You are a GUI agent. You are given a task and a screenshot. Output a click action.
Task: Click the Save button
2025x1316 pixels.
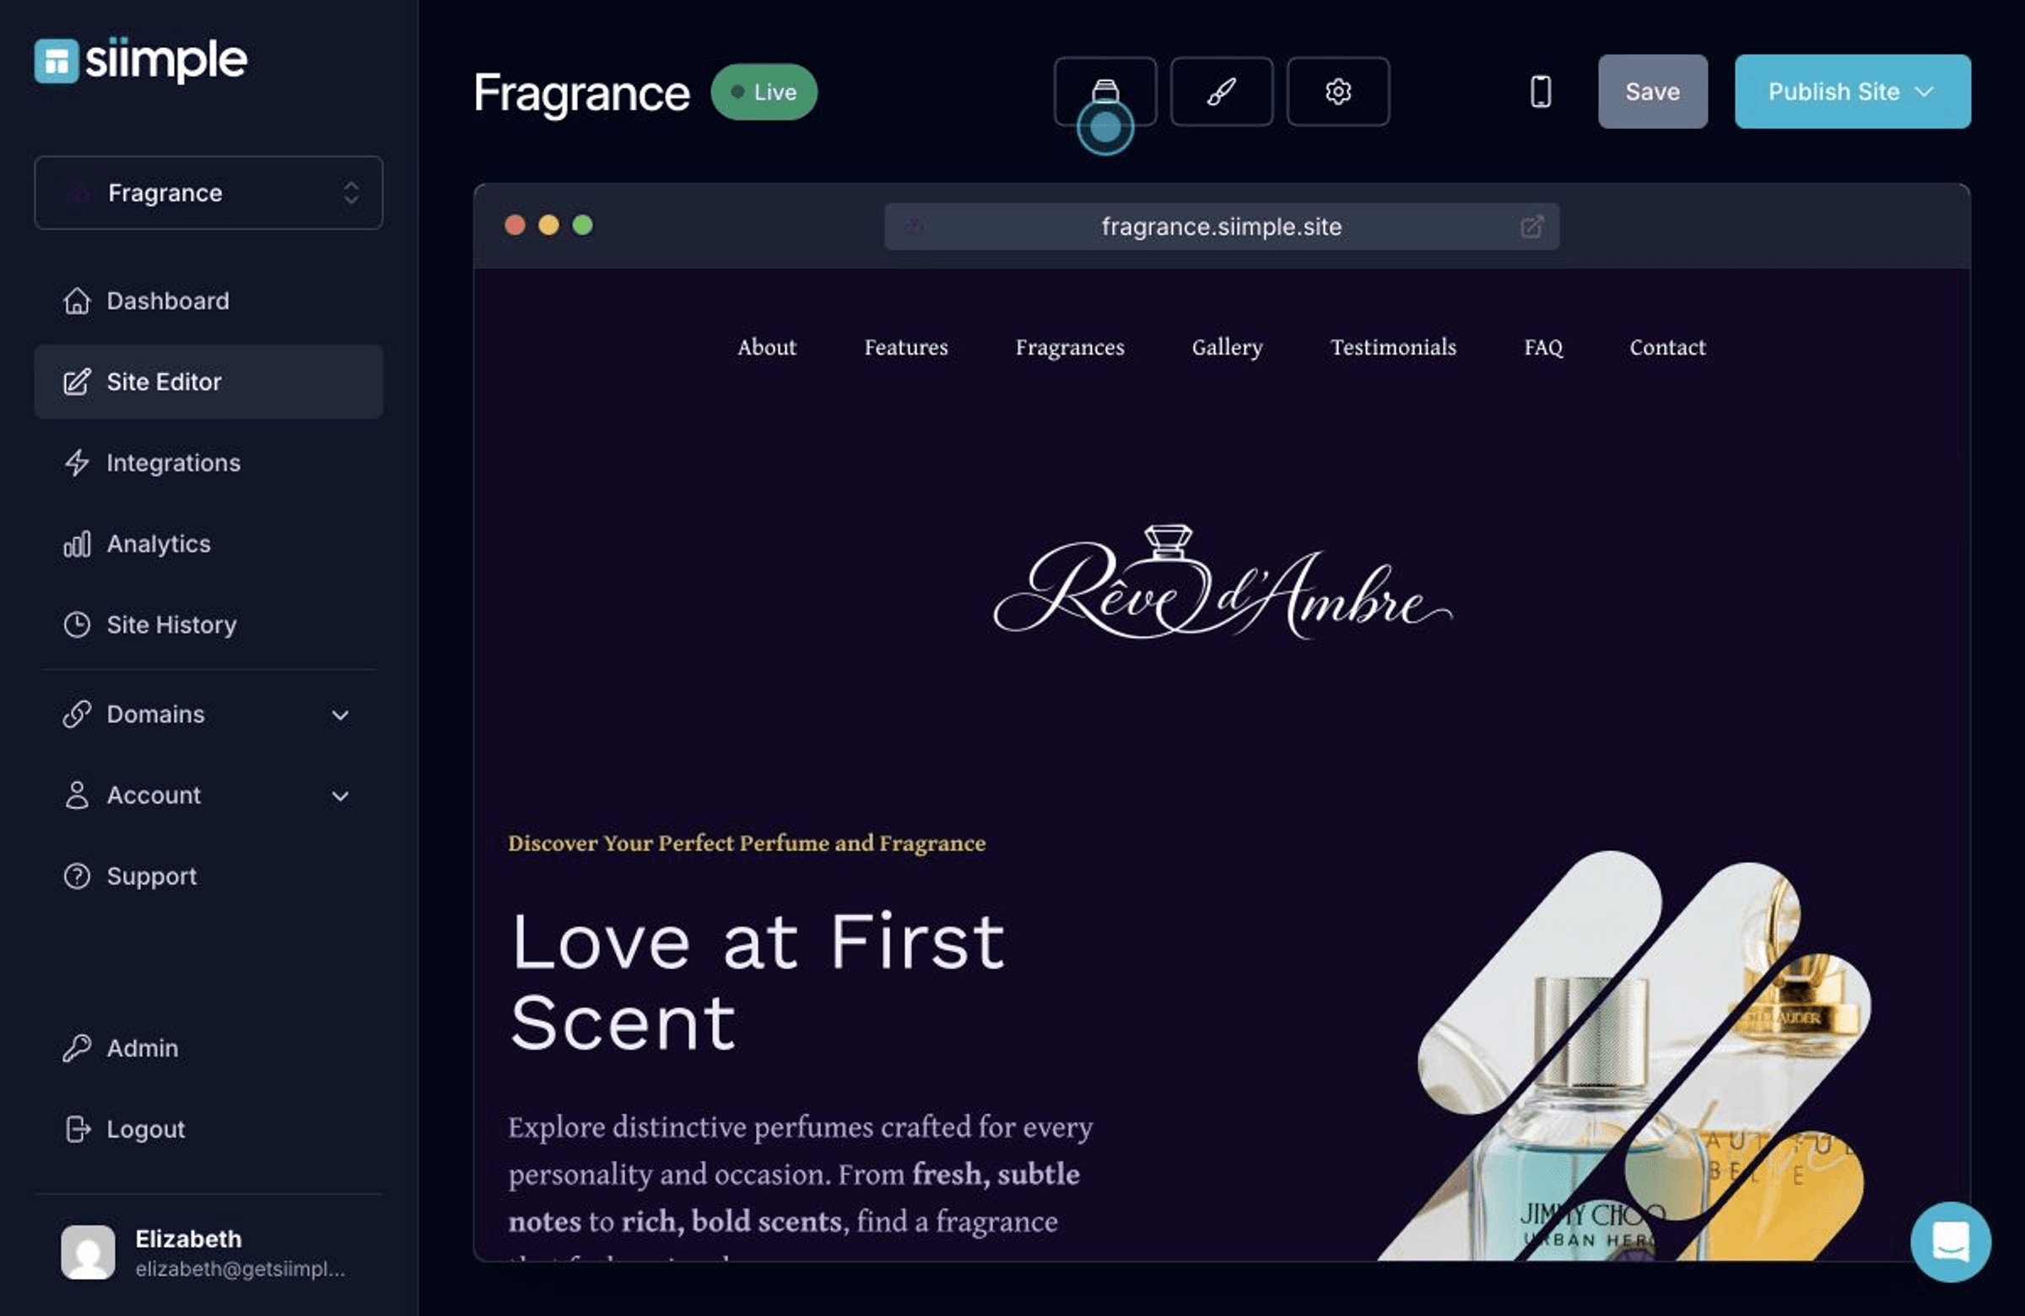[x=1652, y=91]
